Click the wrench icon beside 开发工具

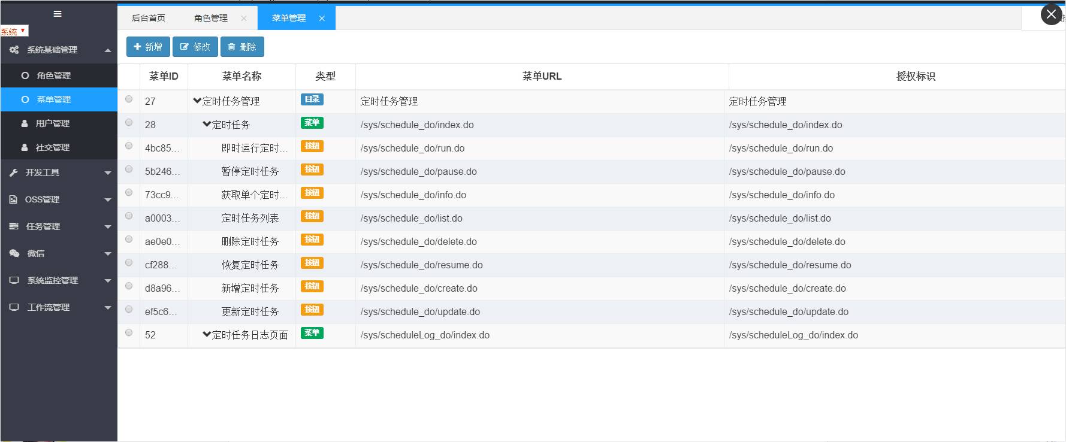(x=14, y=172)
